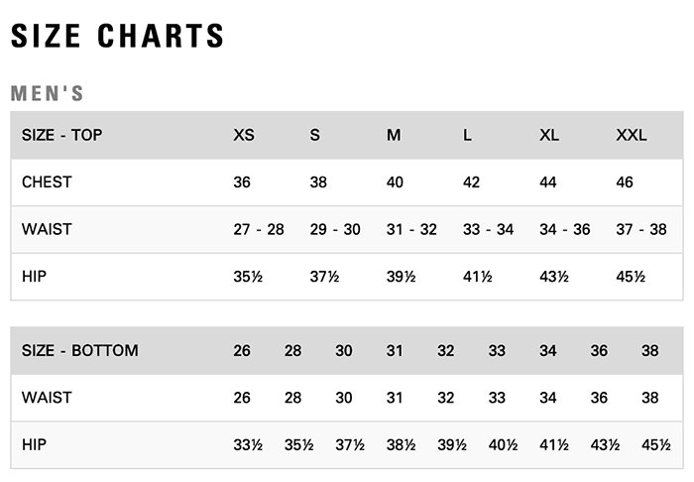Click waist range 27 - 28

click(x=259, y=229)
